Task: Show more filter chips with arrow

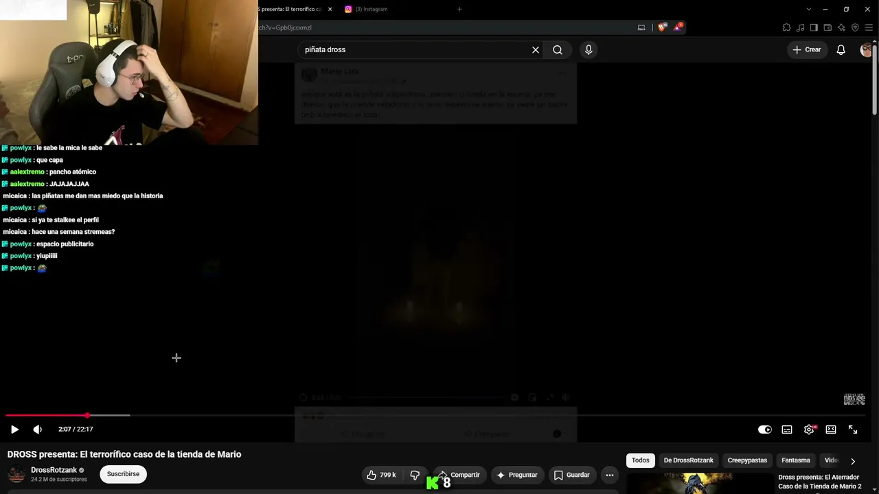Action: (853, 461)
